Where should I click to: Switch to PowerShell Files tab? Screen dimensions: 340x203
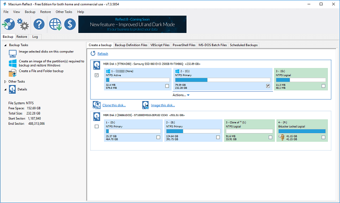[184, 45]
